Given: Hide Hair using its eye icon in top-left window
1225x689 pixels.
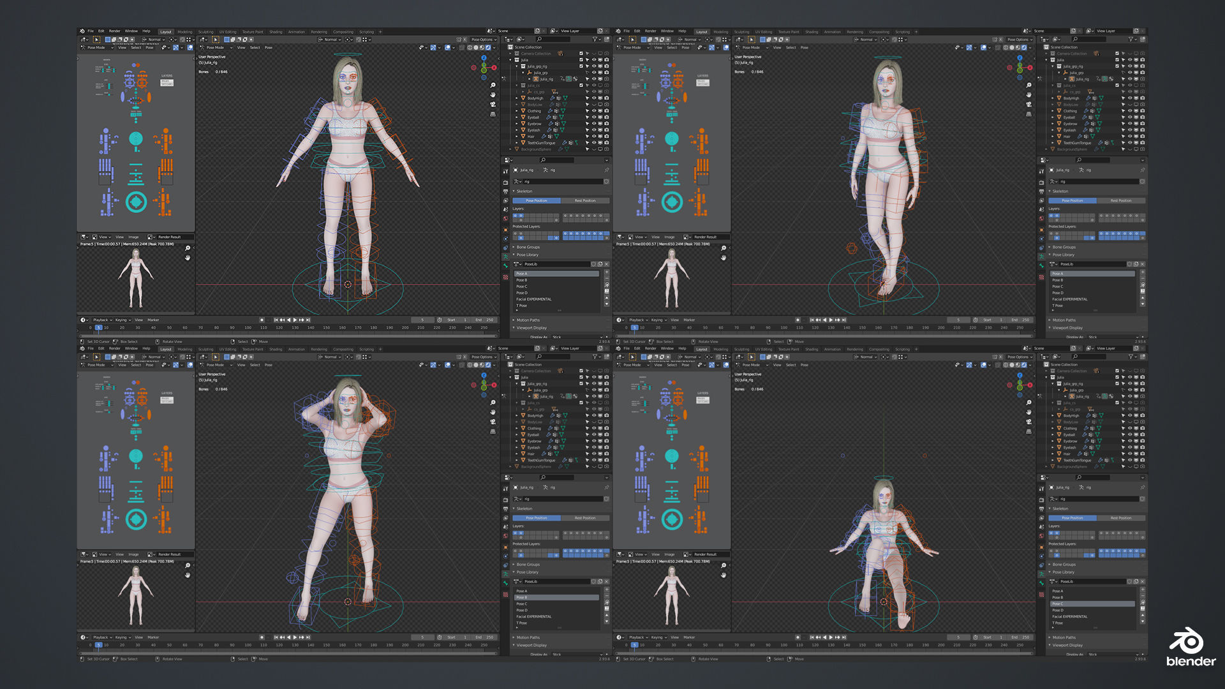Looking at the screenshot, I should point(594,137).
